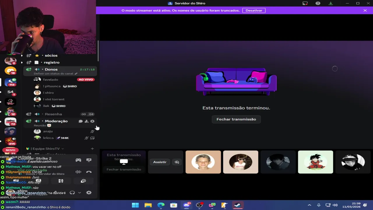373x210 pixels.
Task: Click the Assistir button
Action: click(160, 162)
